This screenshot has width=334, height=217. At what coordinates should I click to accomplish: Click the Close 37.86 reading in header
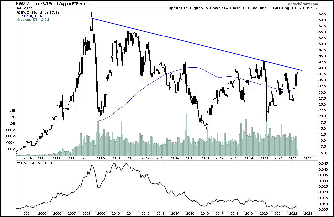pos(241,8)
